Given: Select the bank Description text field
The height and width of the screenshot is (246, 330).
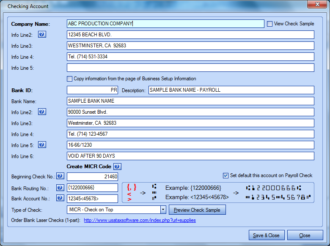Looking at the screenshot, I should point(231,90).
